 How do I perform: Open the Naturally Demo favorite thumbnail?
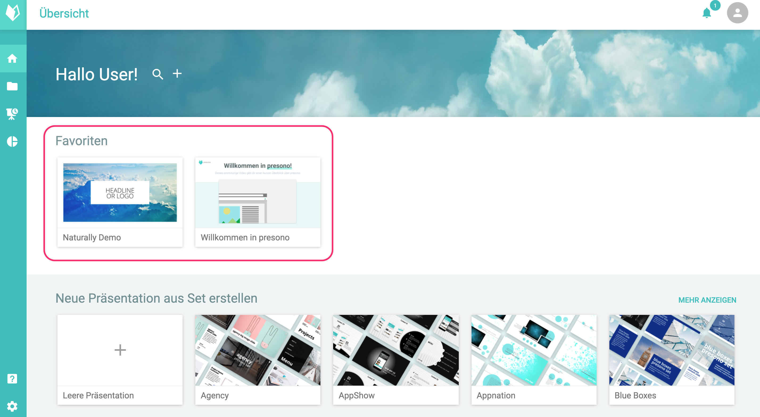pos(120,193)
